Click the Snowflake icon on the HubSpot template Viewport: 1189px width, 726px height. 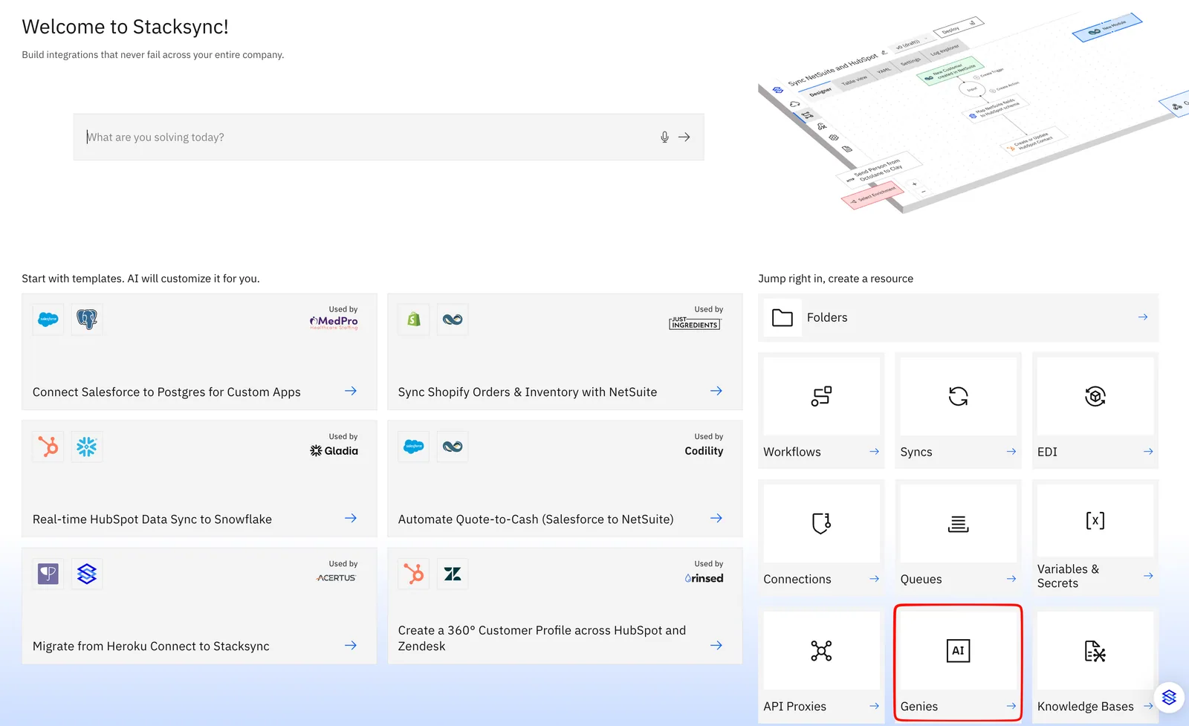click(x=87, y=447)
